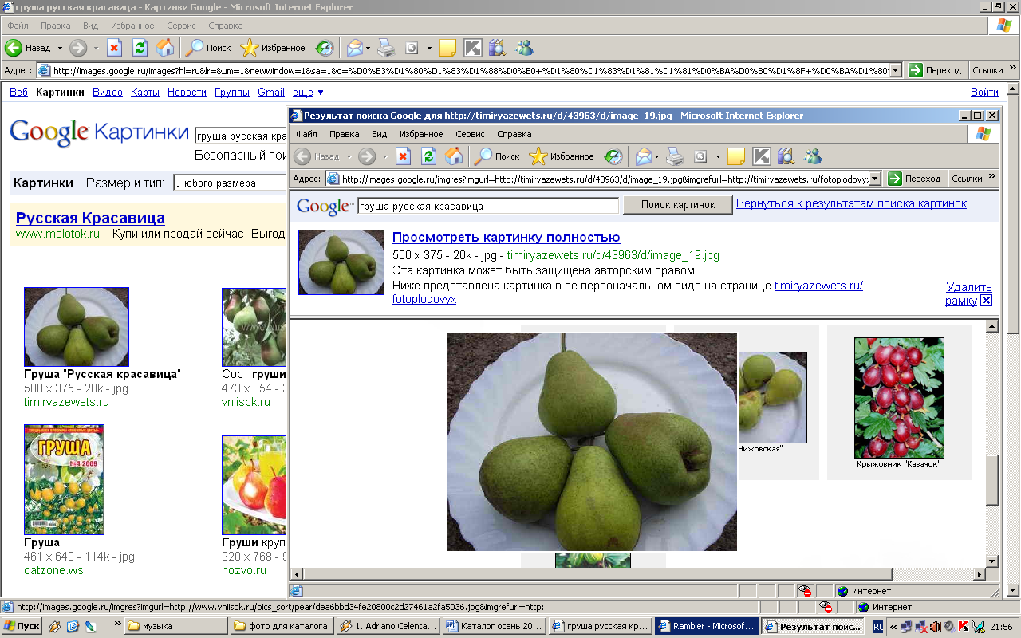Viewport: 1021px width, 638px height.
Task: Click Новости link in Google top bar
Action: [187, 92]
